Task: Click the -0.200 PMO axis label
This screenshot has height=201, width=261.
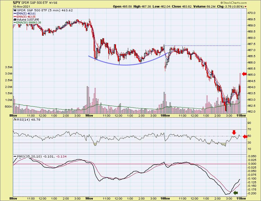Action: [252, 193]
